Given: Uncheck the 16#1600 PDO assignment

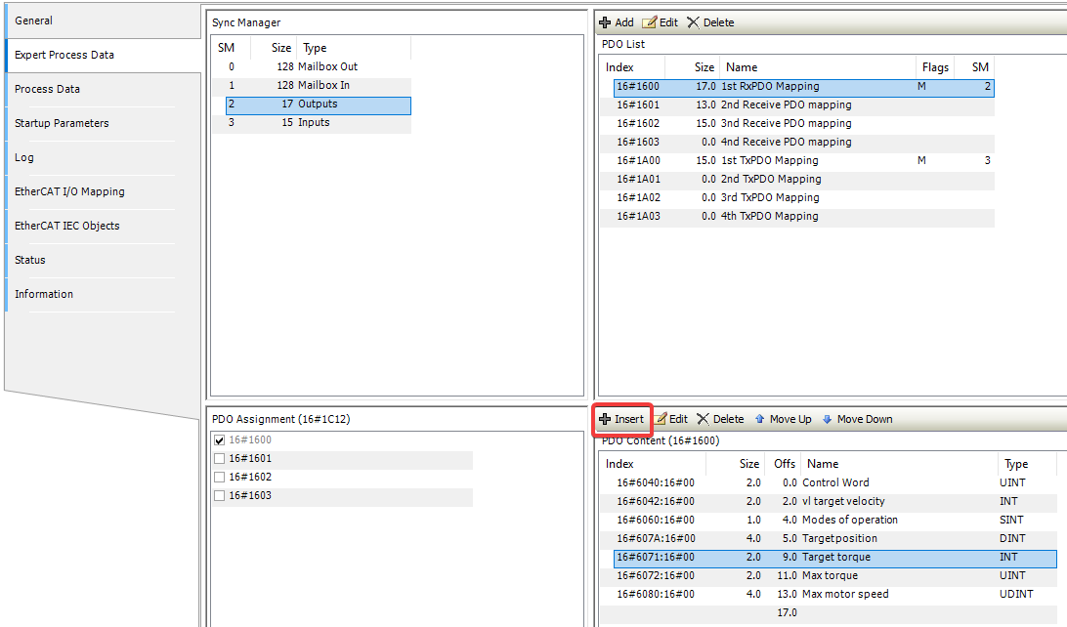Looking at the screenshot, I should tap(219, 439).
